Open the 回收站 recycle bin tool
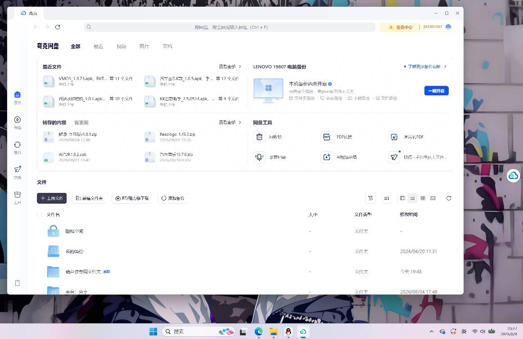Image resolution: width=523 pixels, height=339 pixels. [259, 137]
